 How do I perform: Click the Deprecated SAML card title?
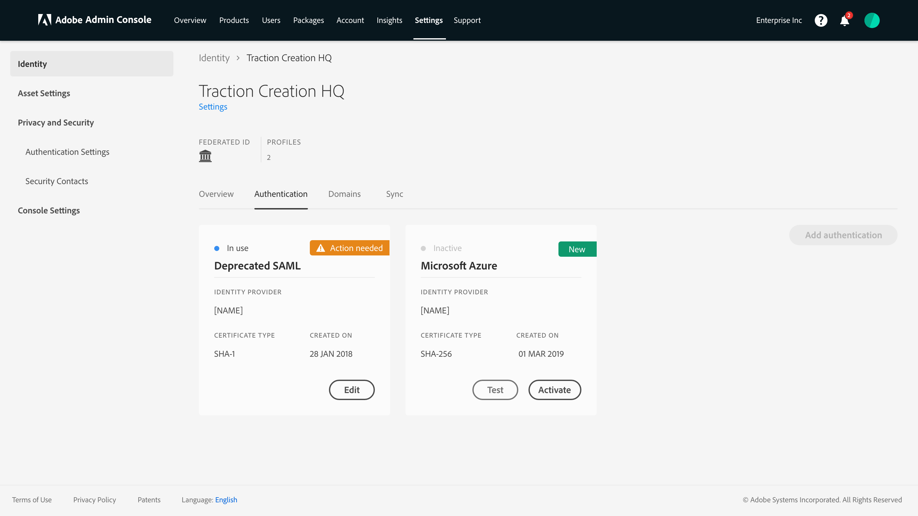click(x=257, y=266)
